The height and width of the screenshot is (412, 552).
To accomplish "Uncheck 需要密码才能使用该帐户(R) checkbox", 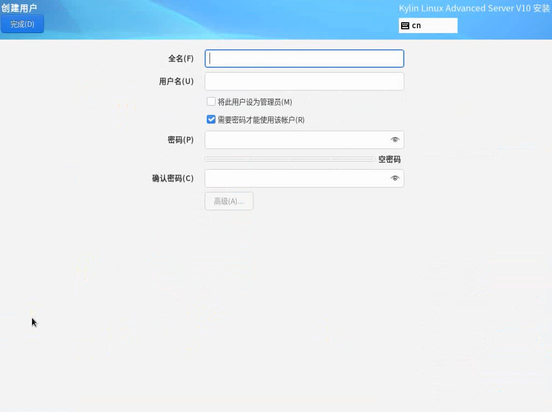I will (211, 119).
